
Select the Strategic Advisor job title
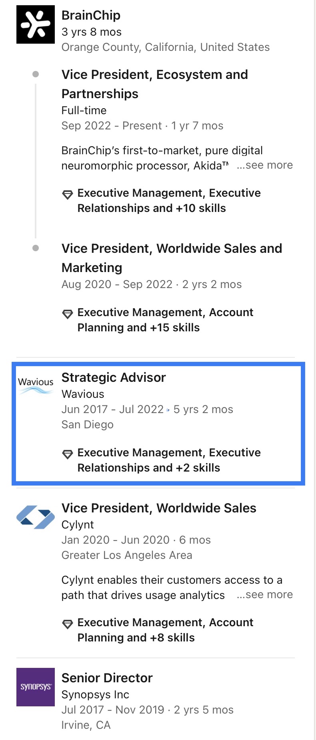coord(114,377)
